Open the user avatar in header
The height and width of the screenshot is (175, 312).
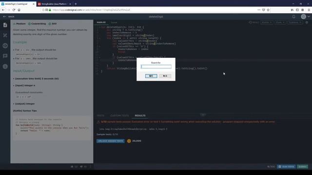pyautogui.click(x=303, y=17)
